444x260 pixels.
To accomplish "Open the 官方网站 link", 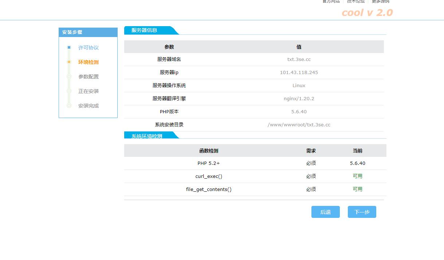I will pyautogui.click(x=331, y=1).
